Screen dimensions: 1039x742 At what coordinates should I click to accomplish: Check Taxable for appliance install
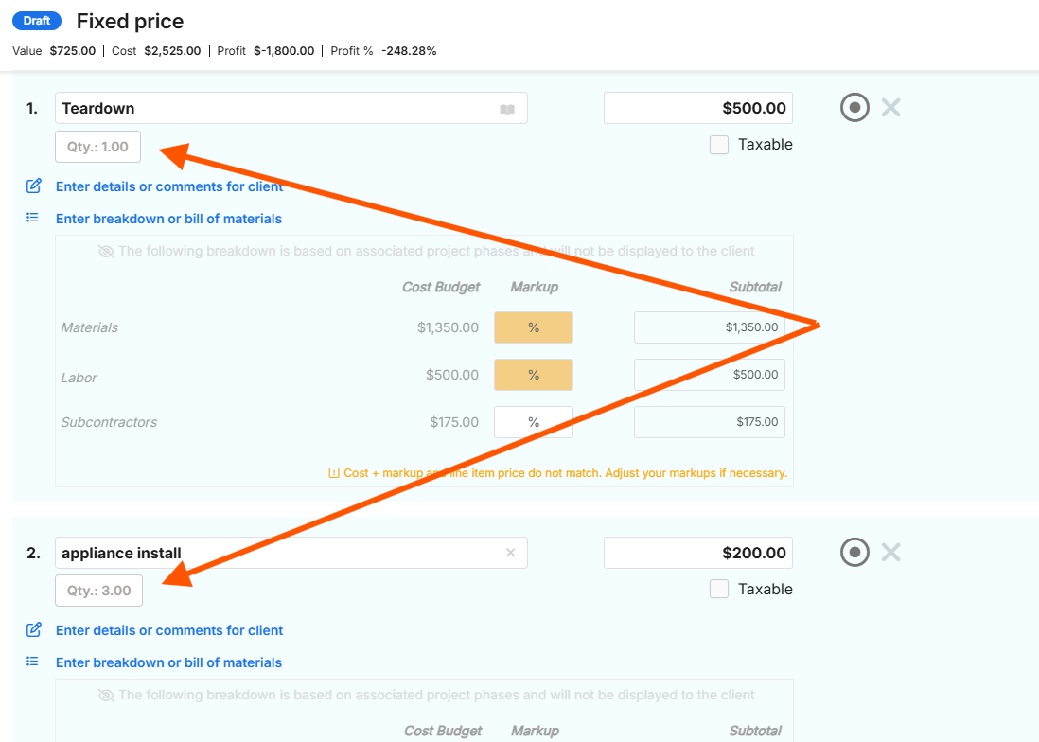719,590
